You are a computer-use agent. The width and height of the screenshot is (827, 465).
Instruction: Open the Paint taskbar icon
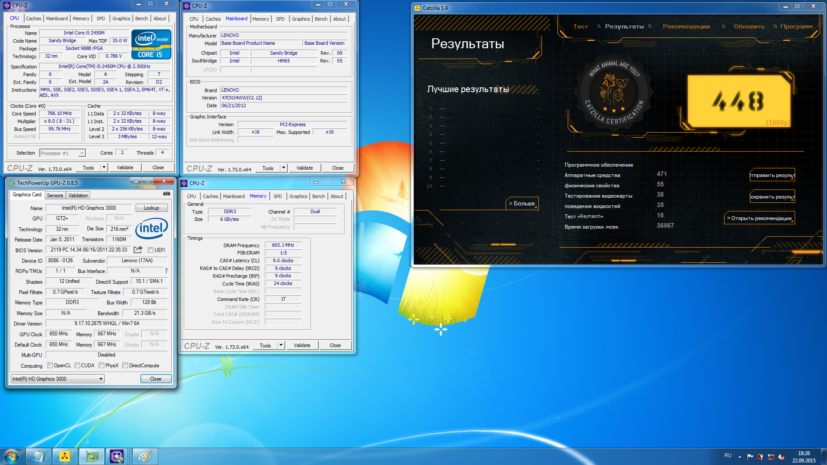145,456
